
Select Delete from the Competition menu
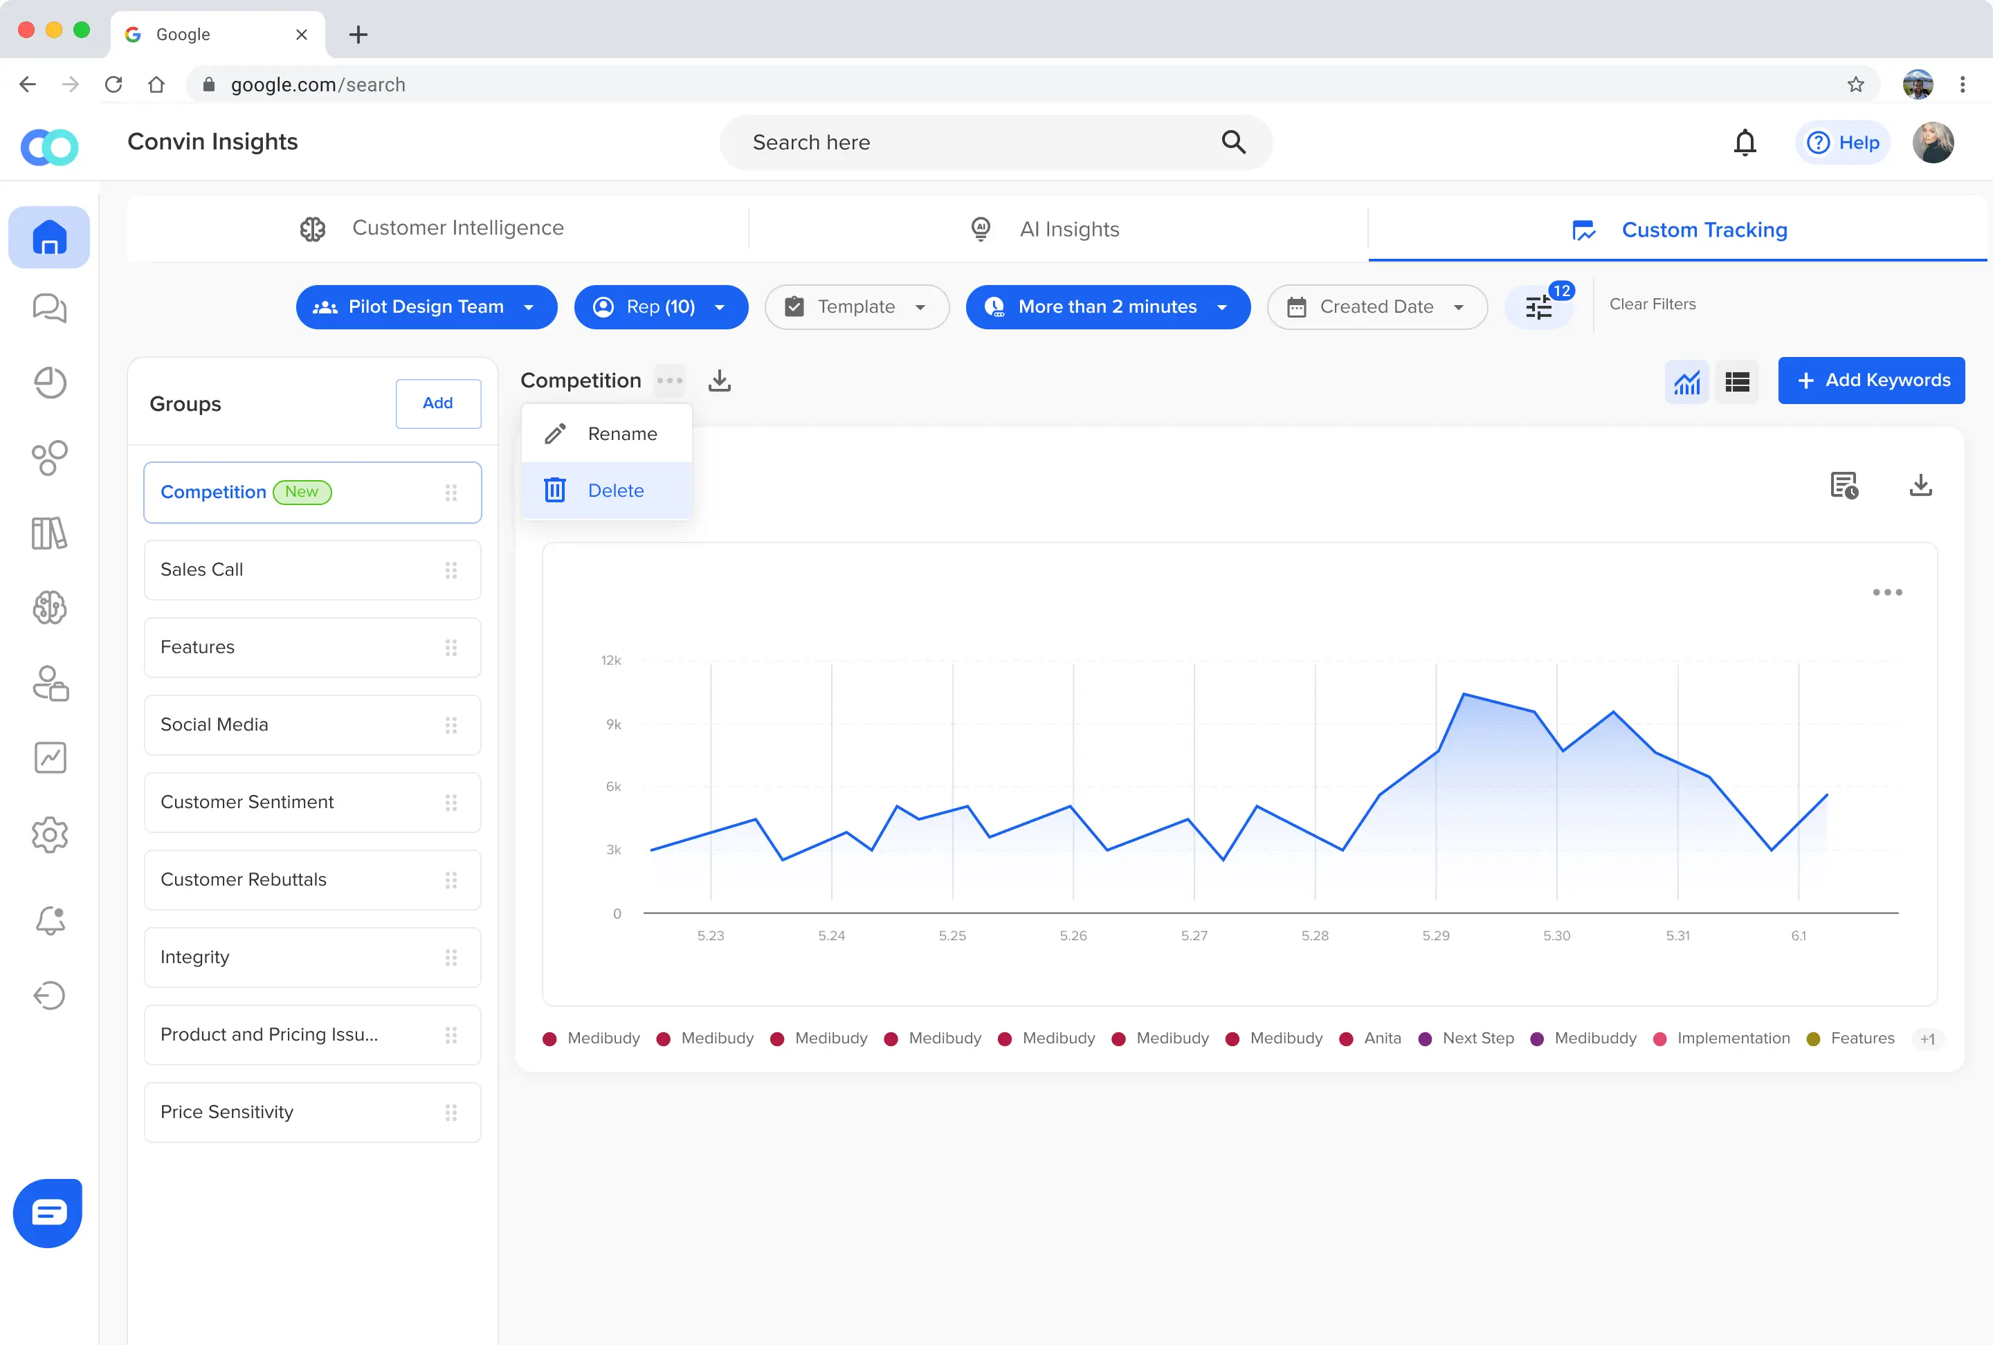[616, 489]
